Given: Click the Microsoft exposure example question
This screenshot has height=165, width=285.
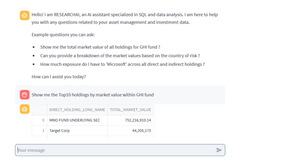Looking at the screenshot, I should (122, 64).
